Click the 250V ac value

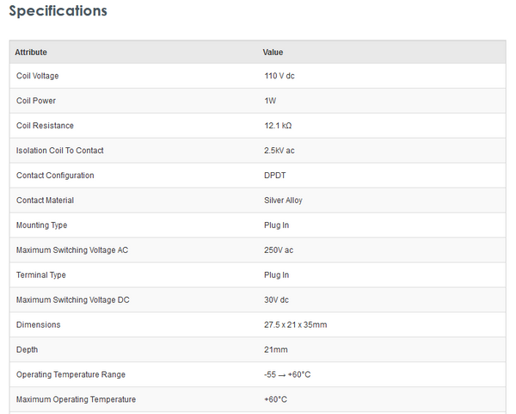[279, 250]
